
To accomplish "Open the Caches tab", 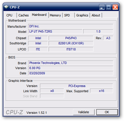I will 24,15.
